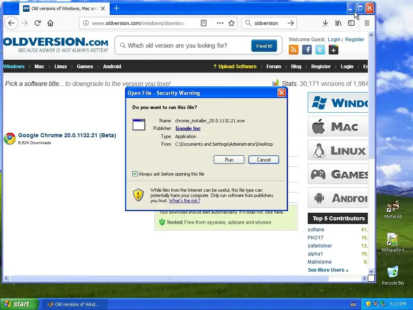Open contributor sofiane profile

pyautogui.click(x=316, y=230)
